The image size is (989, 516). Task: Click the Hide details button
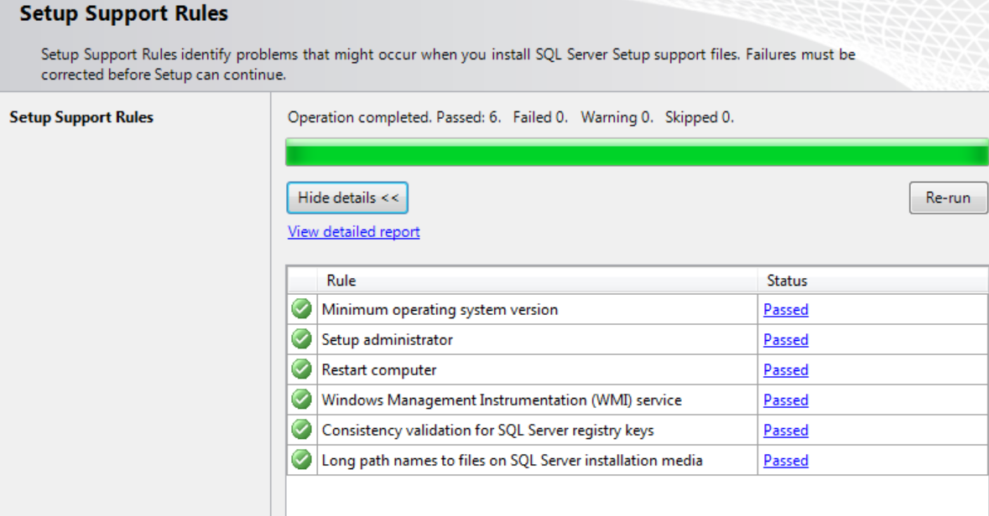pos(347,198)
